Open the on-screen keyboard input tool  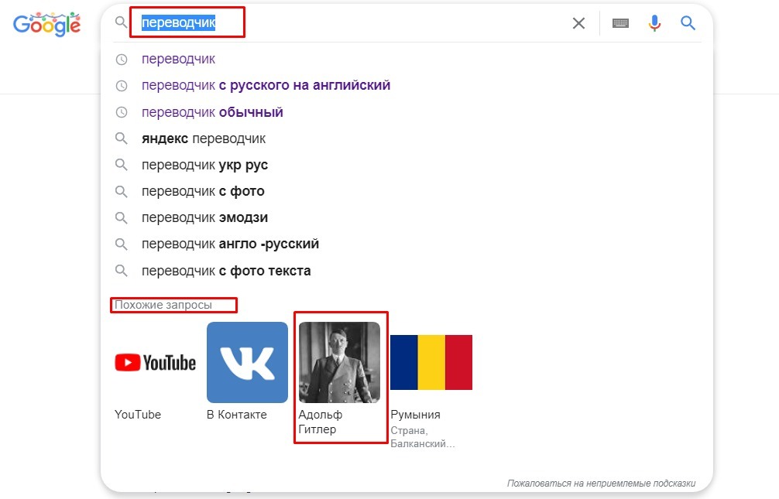coord(620,23)
